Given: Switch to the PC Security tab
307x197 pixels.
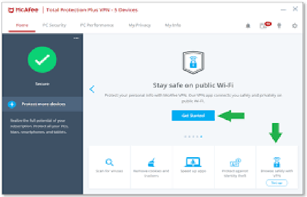Looking at the screenshot, I should [54, 25].
